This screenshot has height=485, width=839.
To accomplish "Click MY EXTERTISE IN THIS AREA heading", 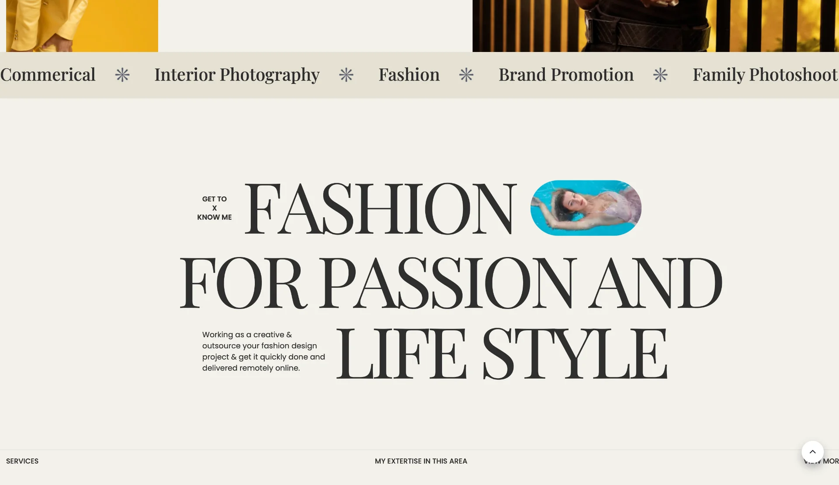I will click(x=421, y=461).
